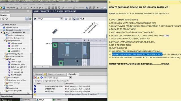Screen dimensions: 181x101
Task: Click the plus icon to add new sticky note
Action: [x=110, y=2]
